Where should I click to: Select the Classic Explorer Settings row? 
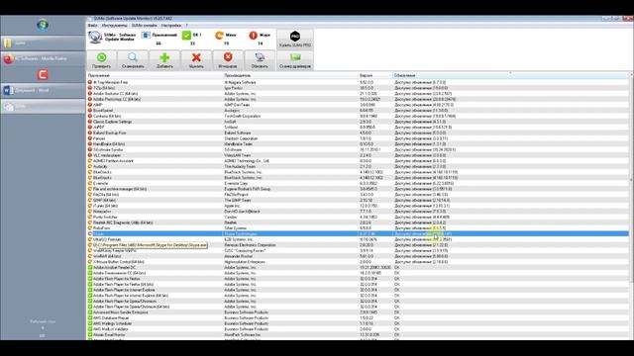click(358, 122)
